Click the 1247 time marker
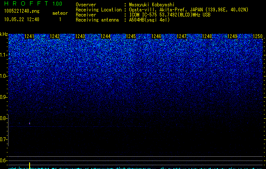266x169 pixels. tap(181, 36)
